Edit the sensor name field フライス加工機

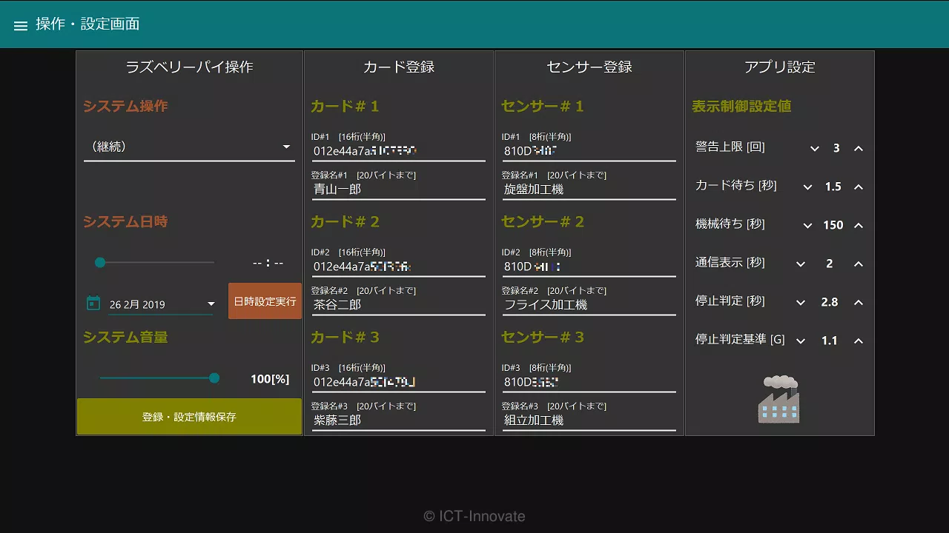click(x=589, y=305)
